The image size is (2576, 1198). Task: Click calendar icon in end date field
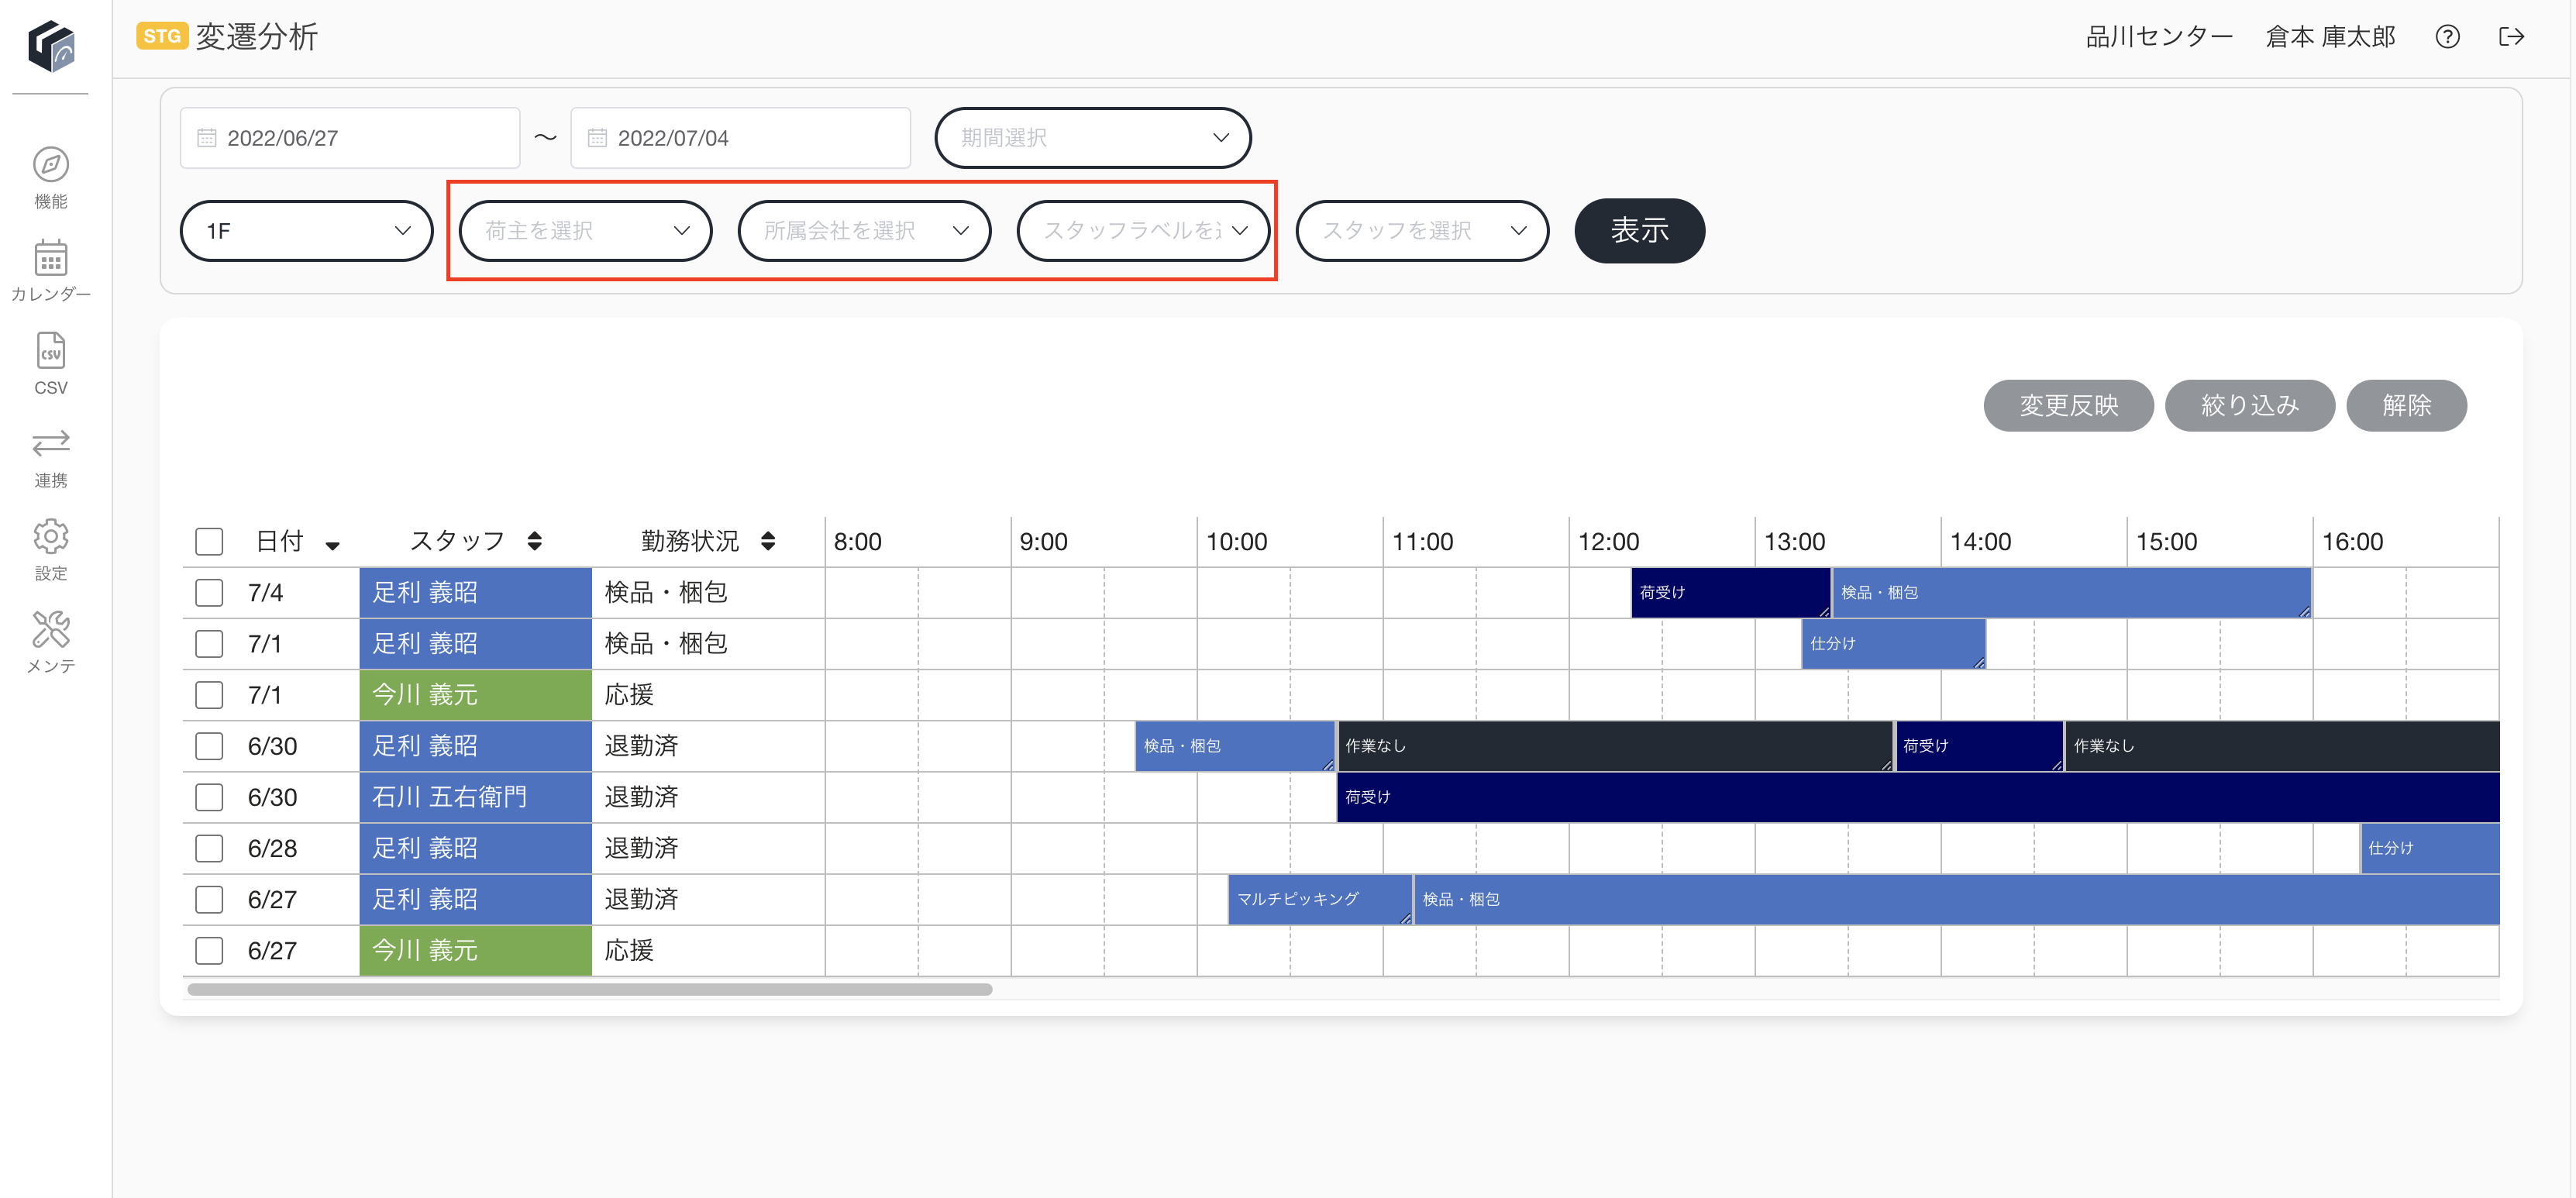tap(597, 138)
